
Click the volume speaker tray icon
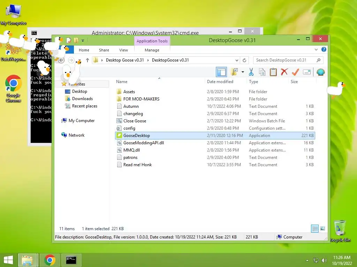pos(324,260)
